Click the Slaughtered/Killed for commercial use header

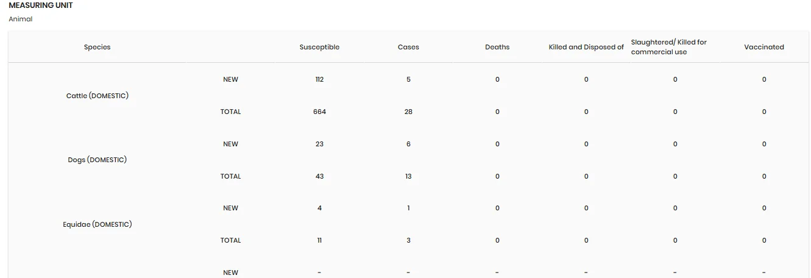coord(669,47)
